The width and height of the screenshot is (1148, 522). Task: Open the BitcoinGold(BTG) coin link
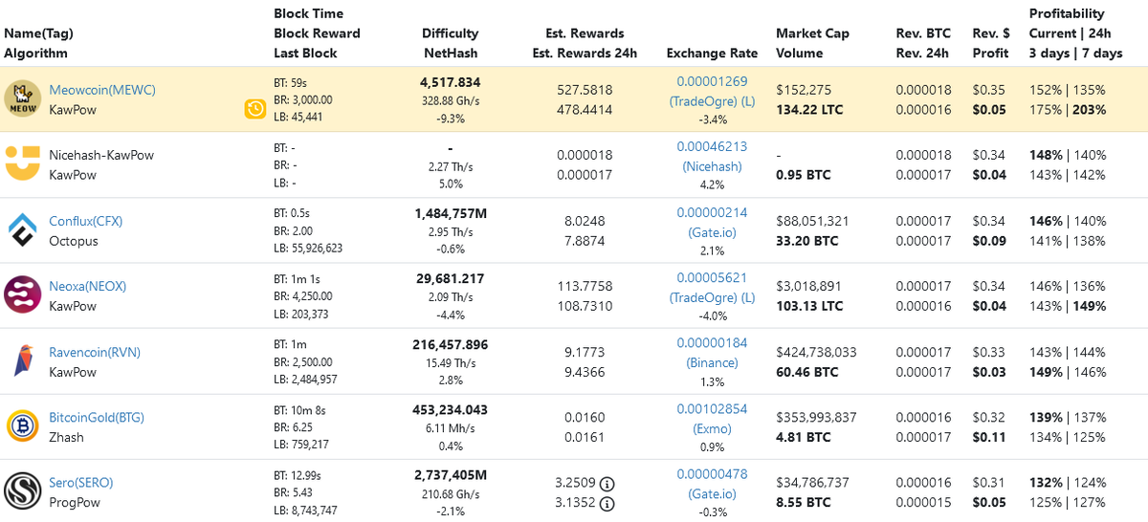(x=96, y=417)
